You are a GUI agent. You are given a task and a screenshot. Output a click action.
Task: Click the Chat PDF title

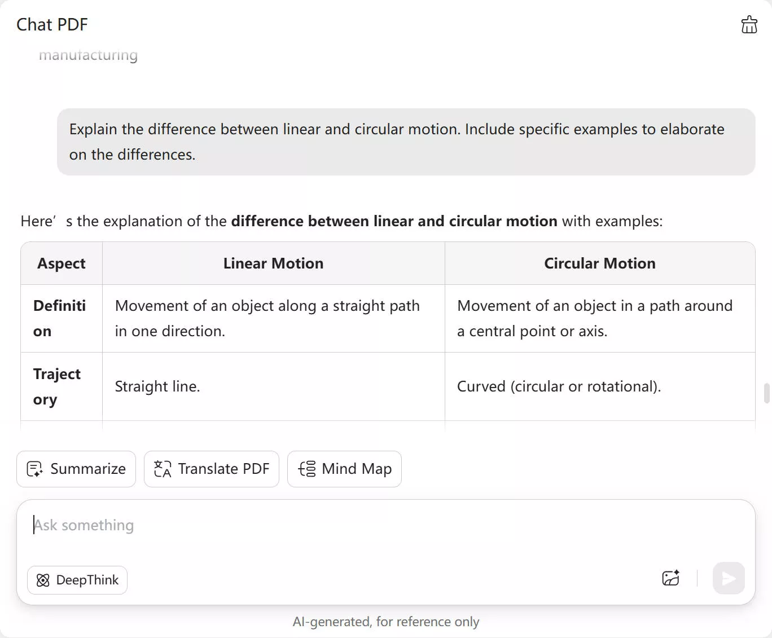coord(52,24)
